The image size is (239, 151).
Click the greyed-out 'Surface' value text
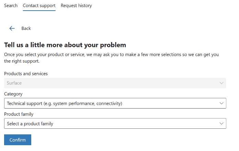(x=14, y=83)
